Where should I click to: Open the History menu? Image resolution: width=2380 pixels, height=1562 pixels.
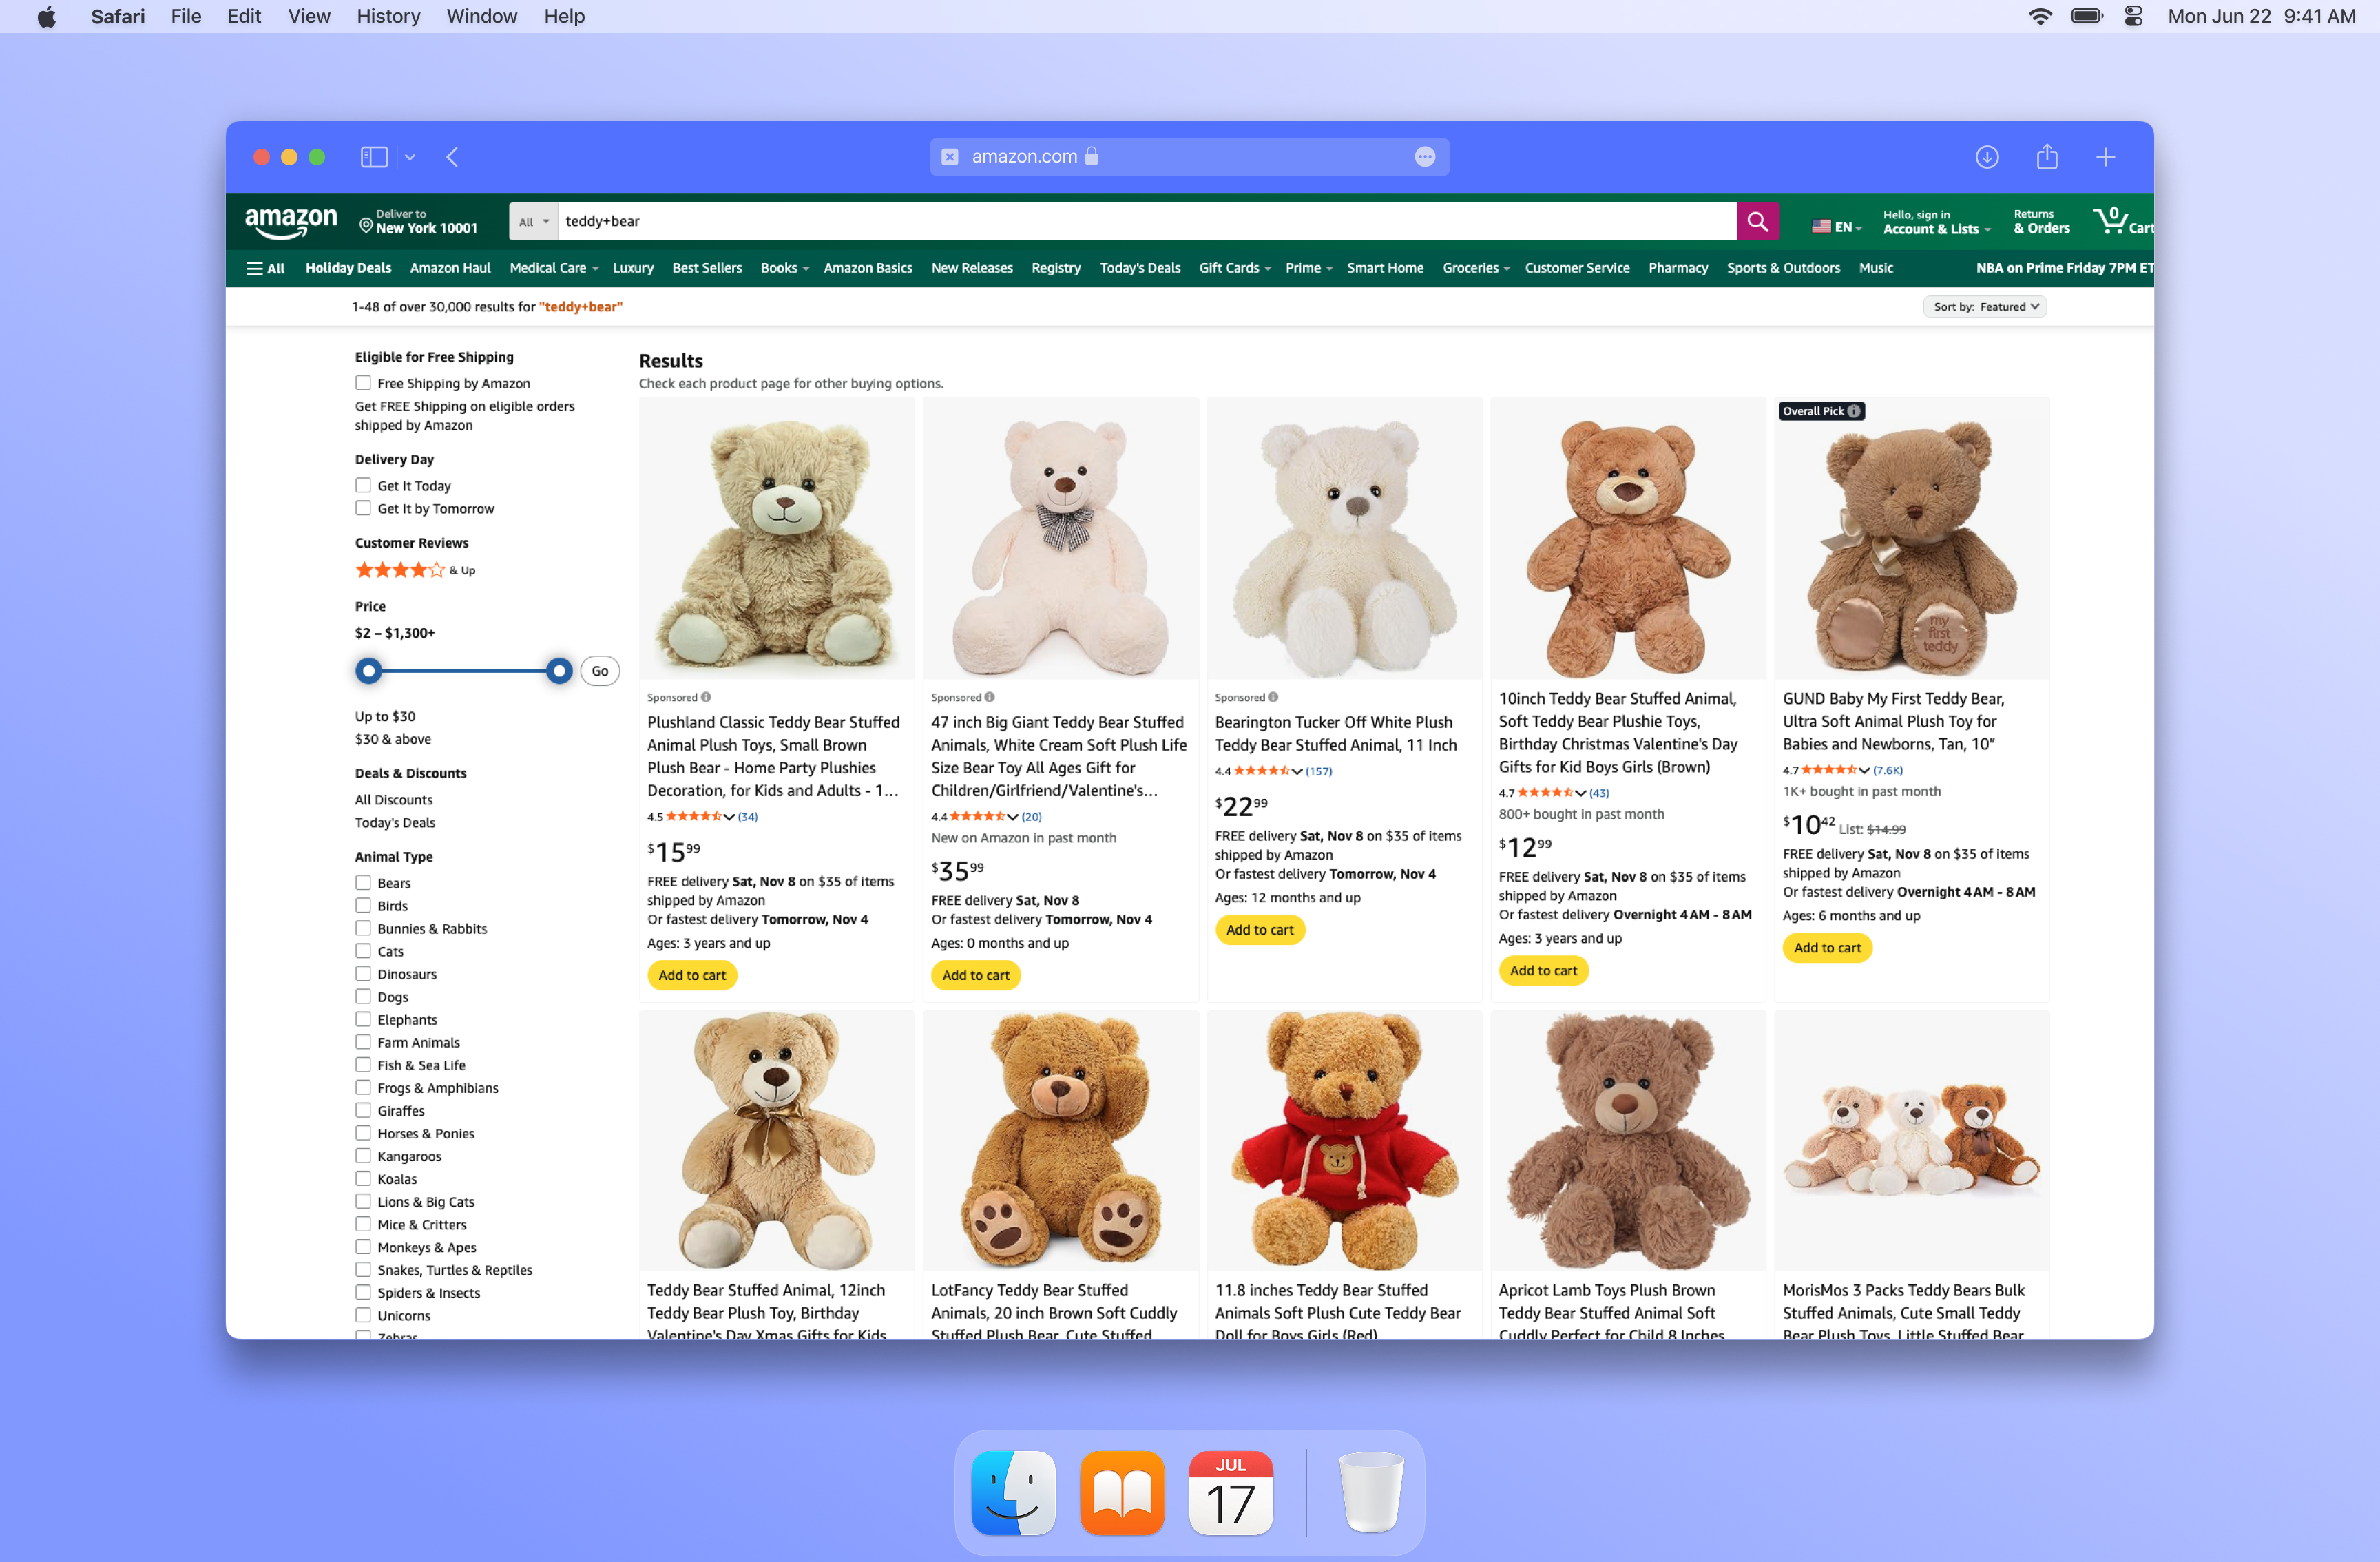pyautogui.click(x=388, y=16)
